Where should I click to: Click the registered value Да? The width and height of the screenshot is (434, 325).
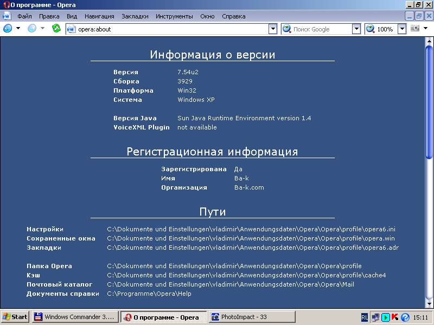point(238,169)
